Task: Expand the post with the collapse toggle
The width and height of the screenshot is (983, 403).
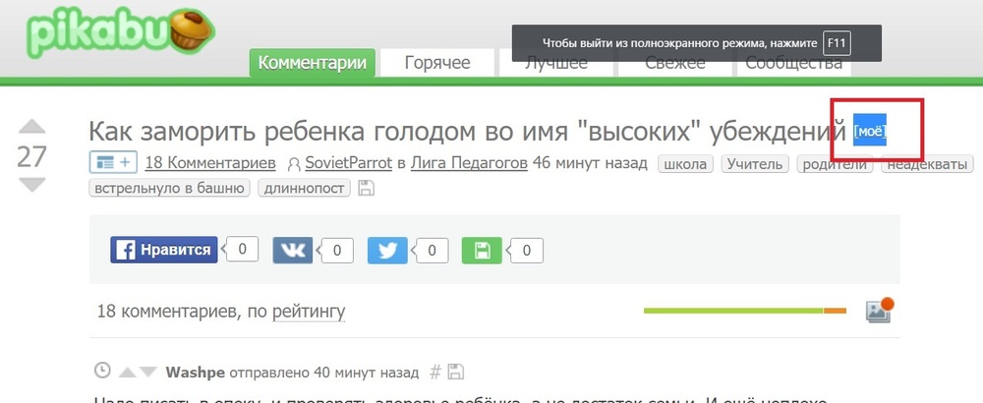Action: pos(113,163)
